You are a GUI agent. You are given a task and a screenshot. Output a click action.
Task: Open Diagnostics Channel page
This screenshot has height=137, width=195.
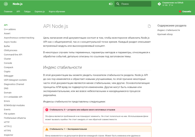[14, 84]
